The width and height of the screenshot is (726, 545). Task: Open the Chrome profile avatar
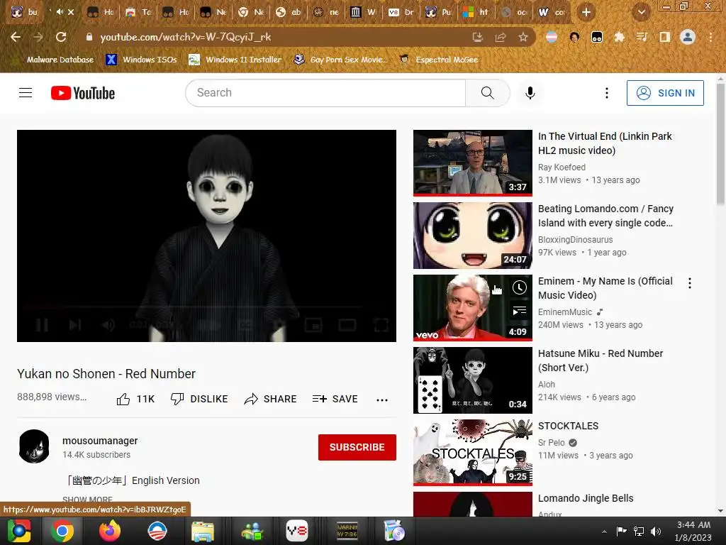click(688, 37)
